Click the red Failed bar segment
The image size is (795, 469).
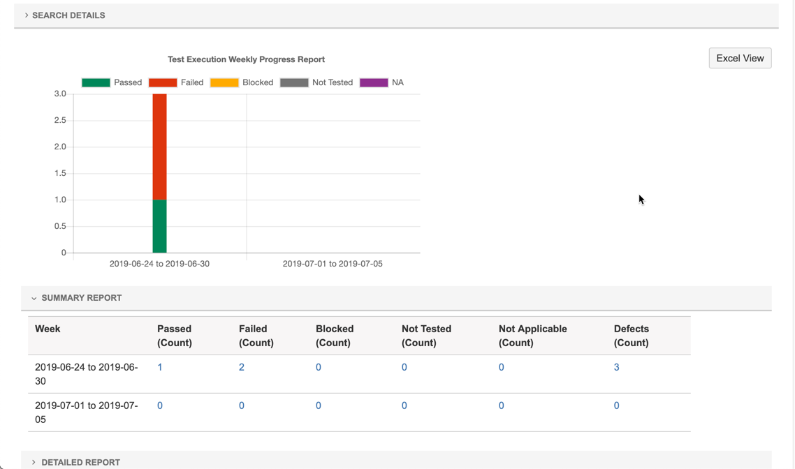(x=159, y=147)
